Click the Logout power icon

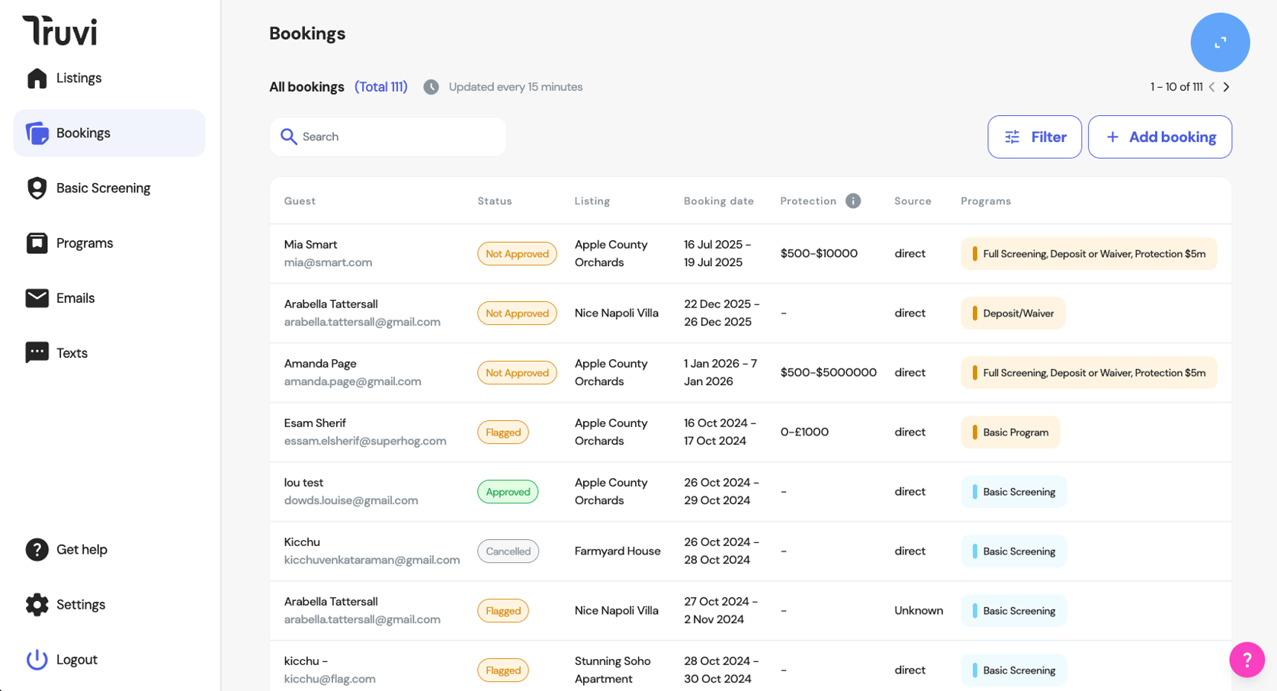[x=37, y=660]
